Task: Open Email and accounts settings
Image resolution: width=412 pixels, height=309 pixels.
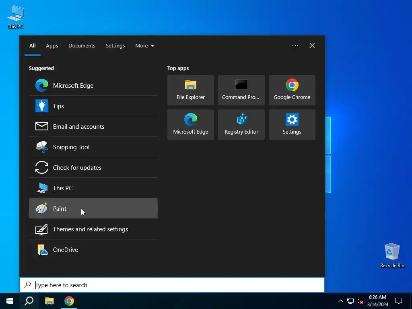Action: coord(93,126)
